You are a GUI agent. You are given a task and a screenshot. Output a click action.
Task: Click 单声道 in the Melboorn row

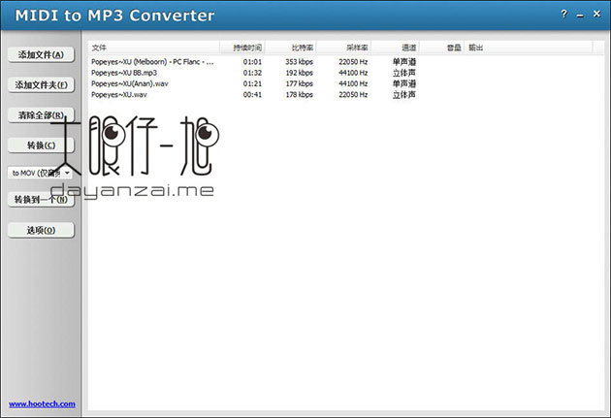(x=404, y=61)
